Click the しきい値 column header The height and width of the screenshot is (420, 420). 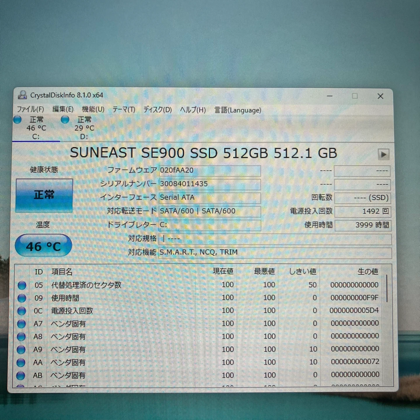(299, 271)
